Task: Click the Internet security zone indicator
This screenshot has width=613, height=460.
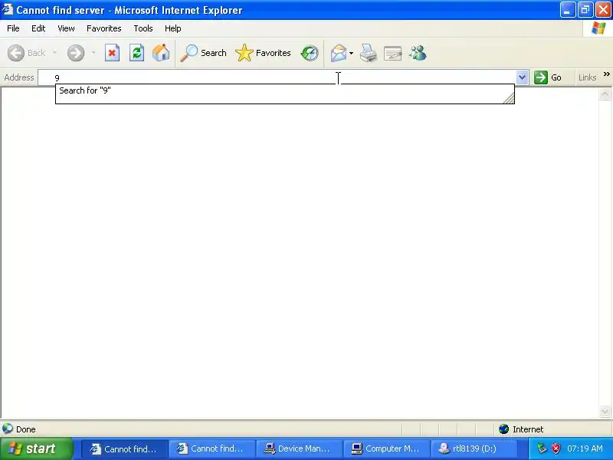Action: [x=521, y=429]
